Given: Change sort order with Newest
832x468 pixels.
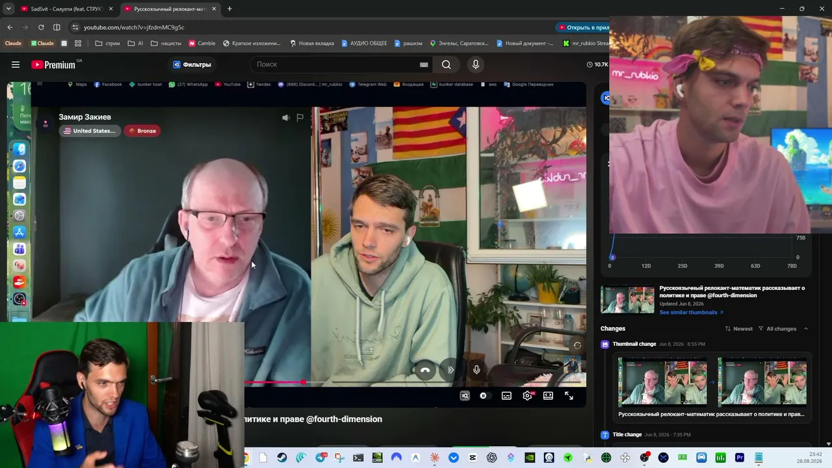Looking at the screenshot, I should (x=738, y=329).
